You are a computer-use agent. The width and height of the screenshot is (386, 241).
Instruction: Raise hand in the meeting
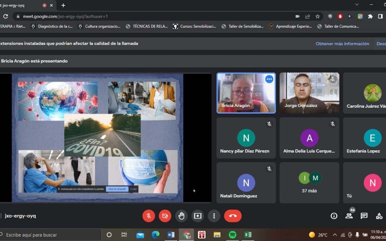[181, 216]
